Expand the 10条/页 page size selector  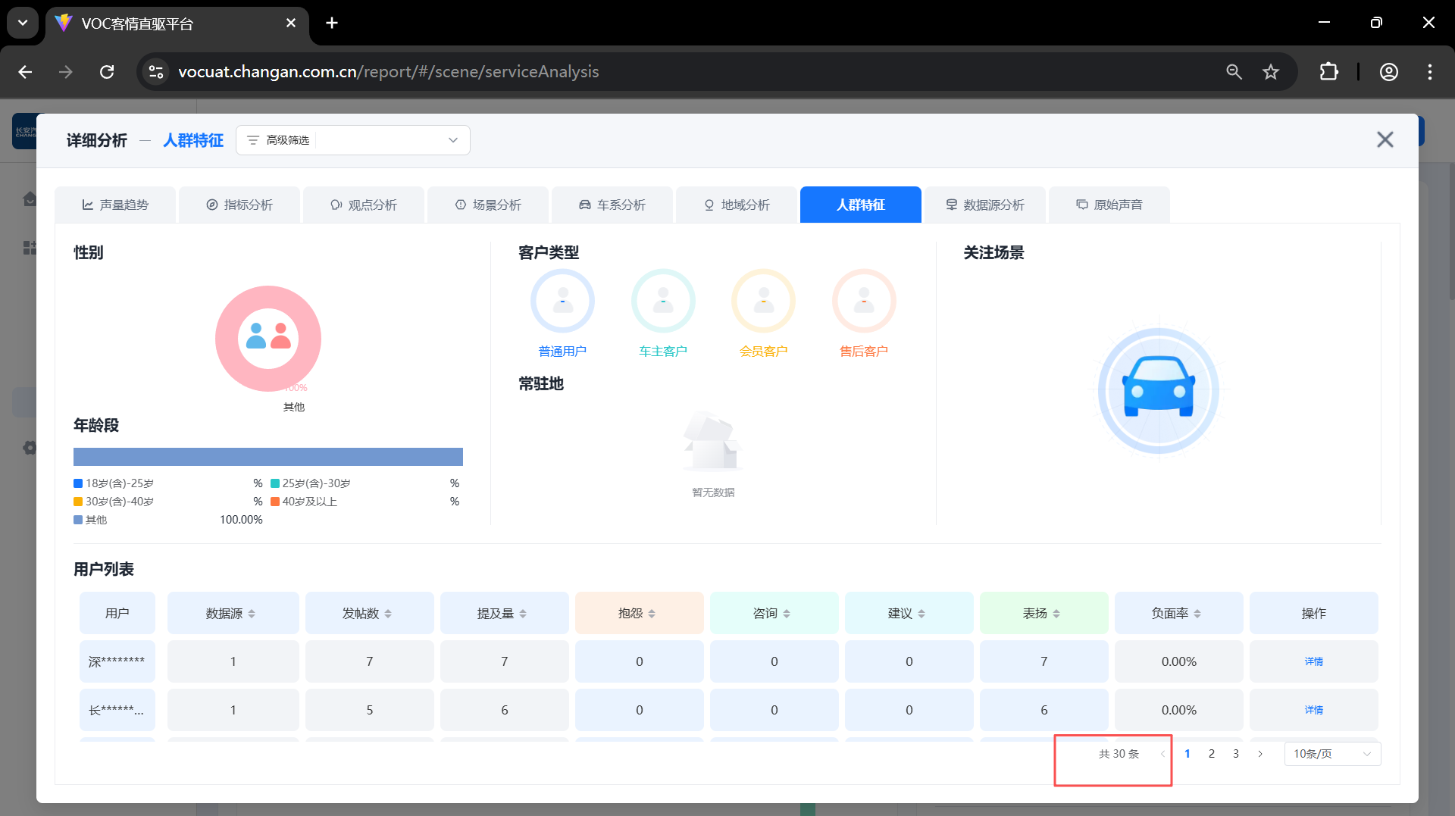1332,754
